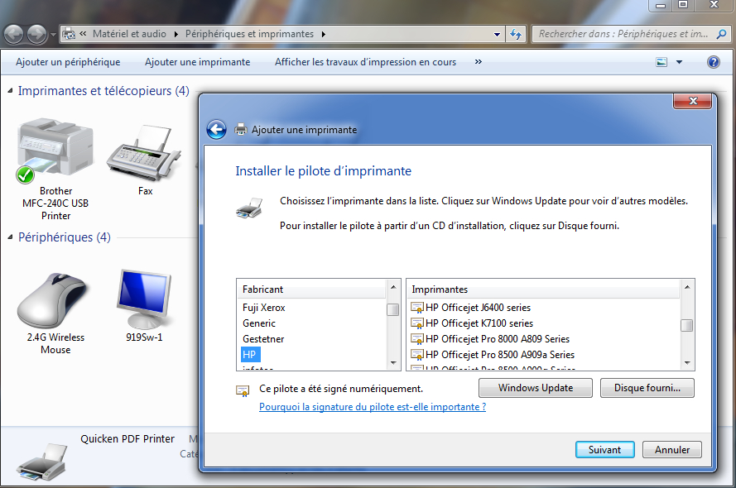Click the Fabricant column header

(311, 289)
